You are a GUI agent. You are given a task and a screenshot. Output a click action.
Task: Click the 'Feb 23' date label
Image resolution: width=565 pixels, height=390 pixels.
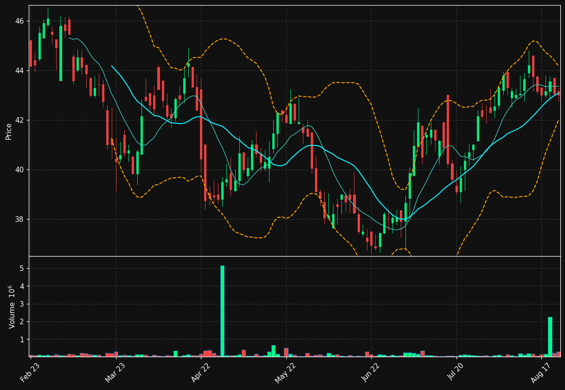[30, 372]
